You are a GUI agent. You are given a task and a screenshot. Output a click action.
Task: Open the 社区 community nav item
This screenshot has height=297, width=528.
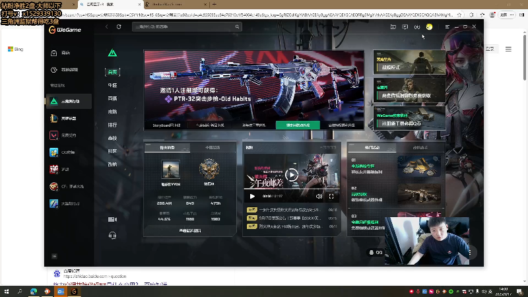point(112,151)
